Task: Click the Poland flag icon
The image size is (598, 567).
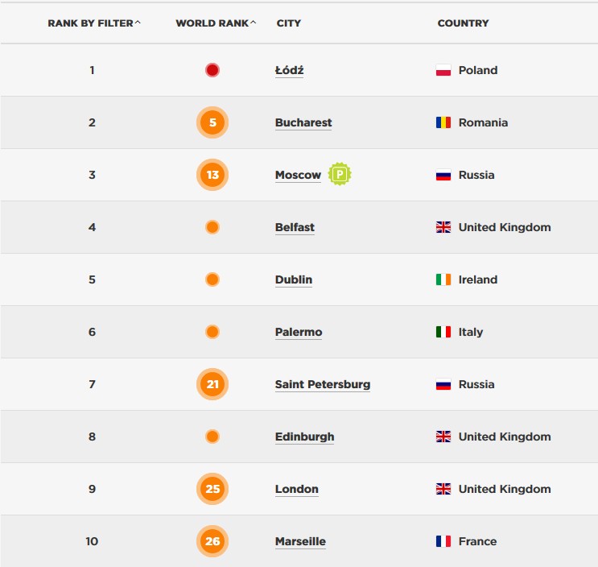Action: (443, 70)
